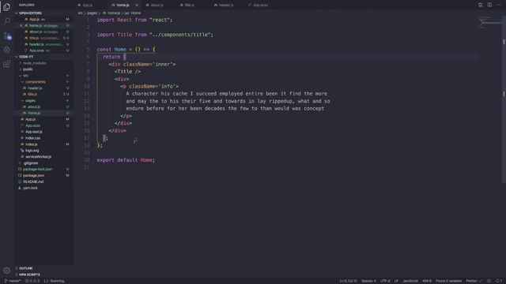Click the code minimap at the editor's right
Screen dimensions: 506x284
[489, 23]
